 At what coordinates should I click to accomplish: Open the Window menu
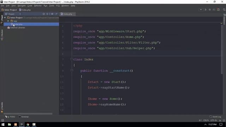point(65,6)
